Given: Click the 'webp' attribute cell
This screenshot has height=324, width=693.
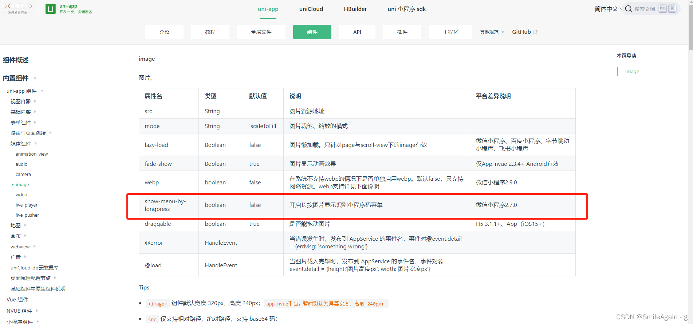Looking at the screenshot, I should pos(169,183).
